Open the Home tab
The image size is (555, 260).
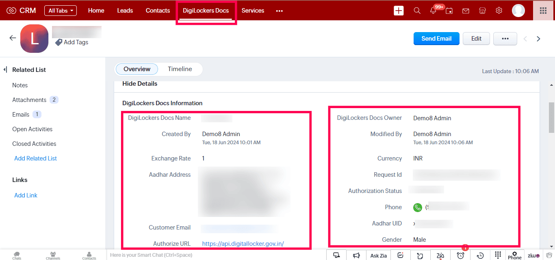[96, 11]
